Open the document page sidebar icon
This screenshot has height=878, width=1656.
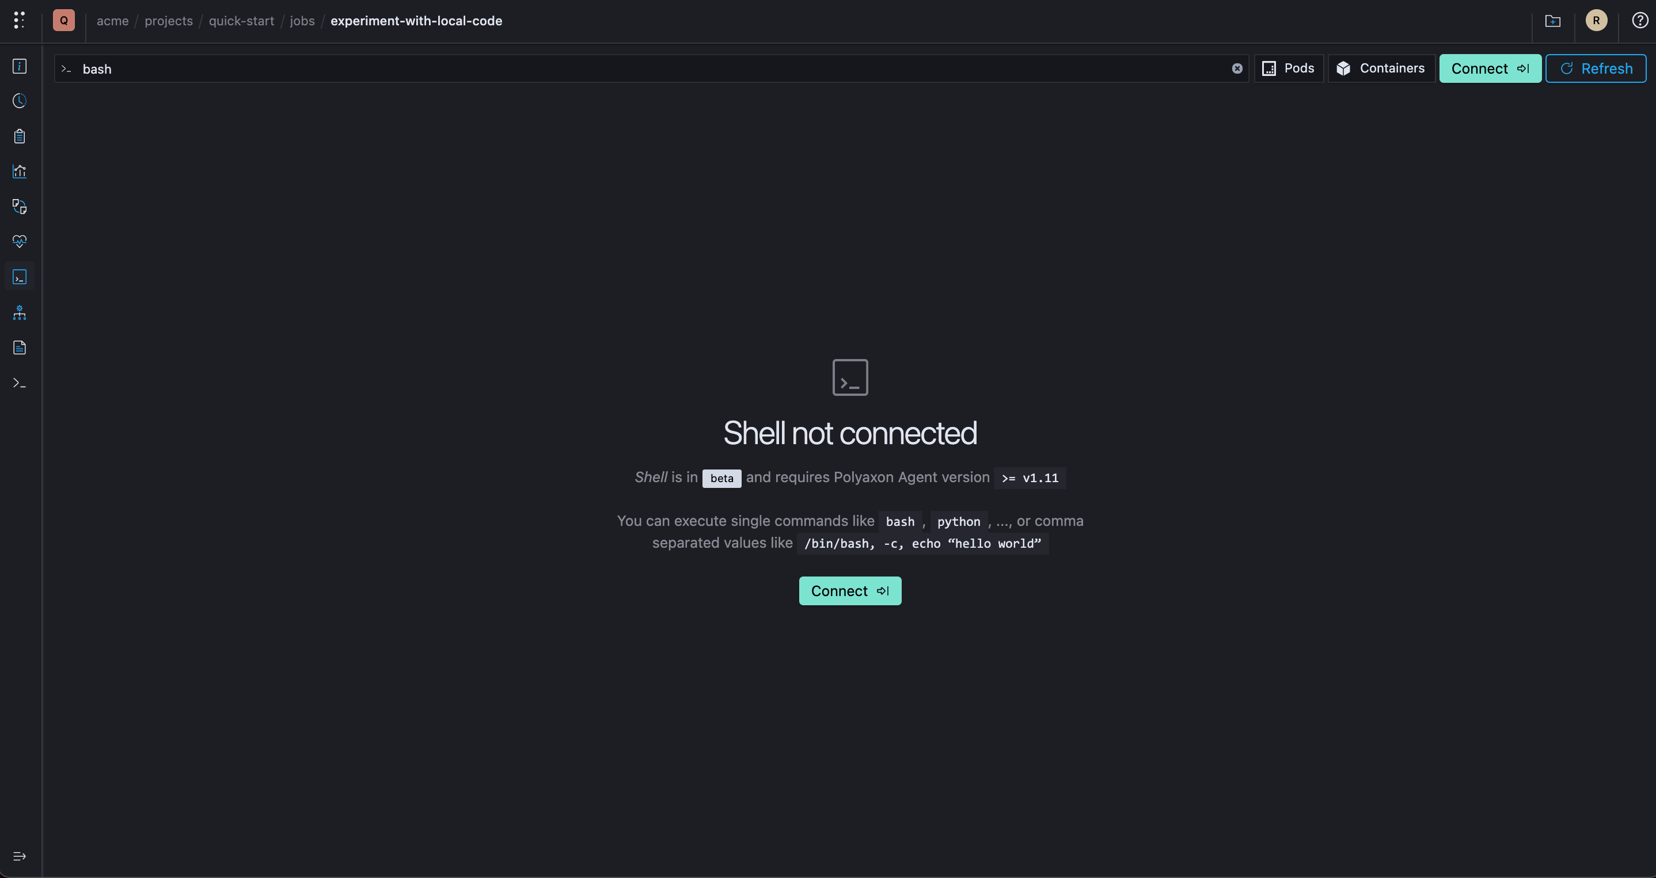[x=20, y=348]
